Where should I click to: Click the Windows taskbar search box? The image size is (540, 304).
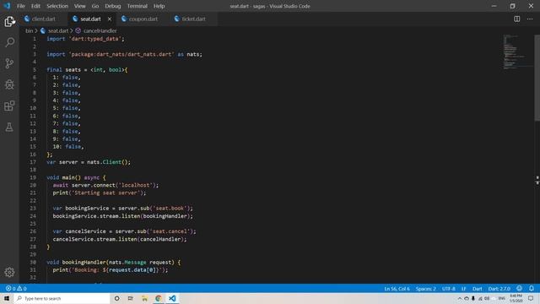(x=62, y=298)
